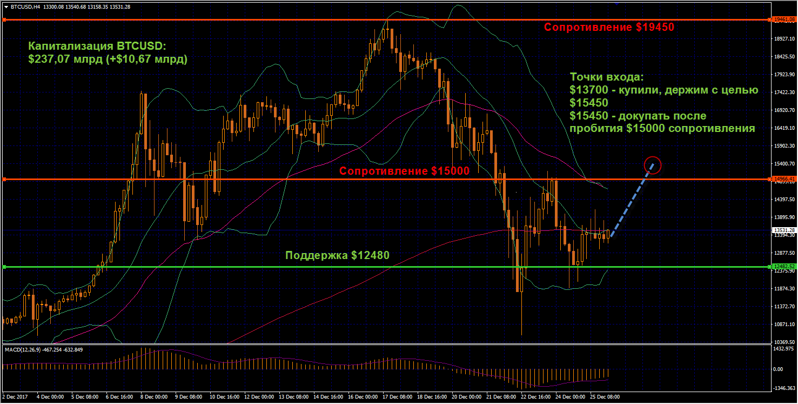Select the 'Сопротивление $15000' text label
The height and width of the screenshot is (404, 798).
pyautogui.click(x=404, y=171)
